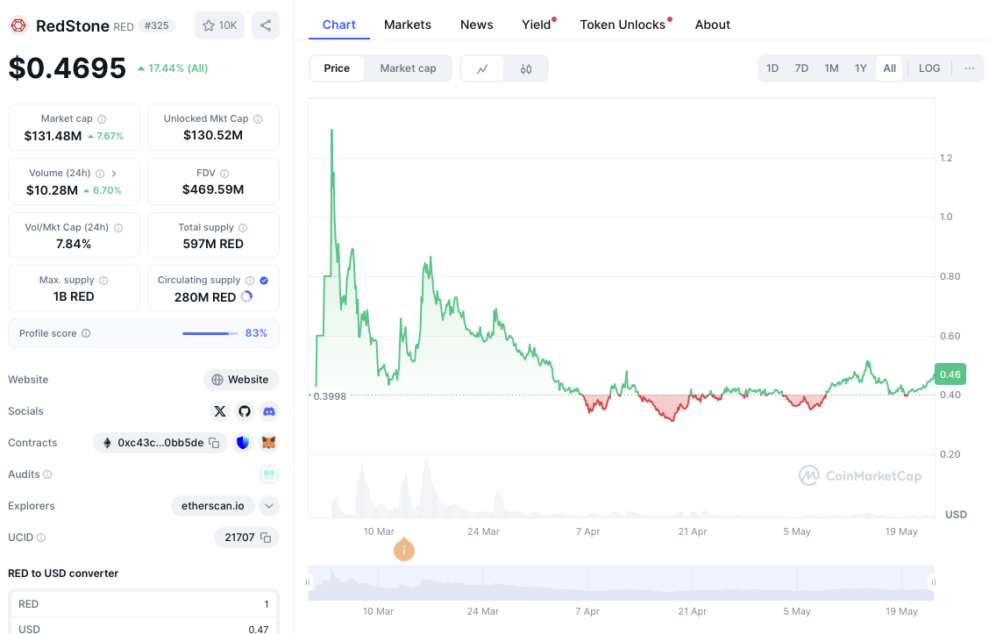
Task: Click the contract address 0xc43c...0bb5de
Action: [160, 443]
